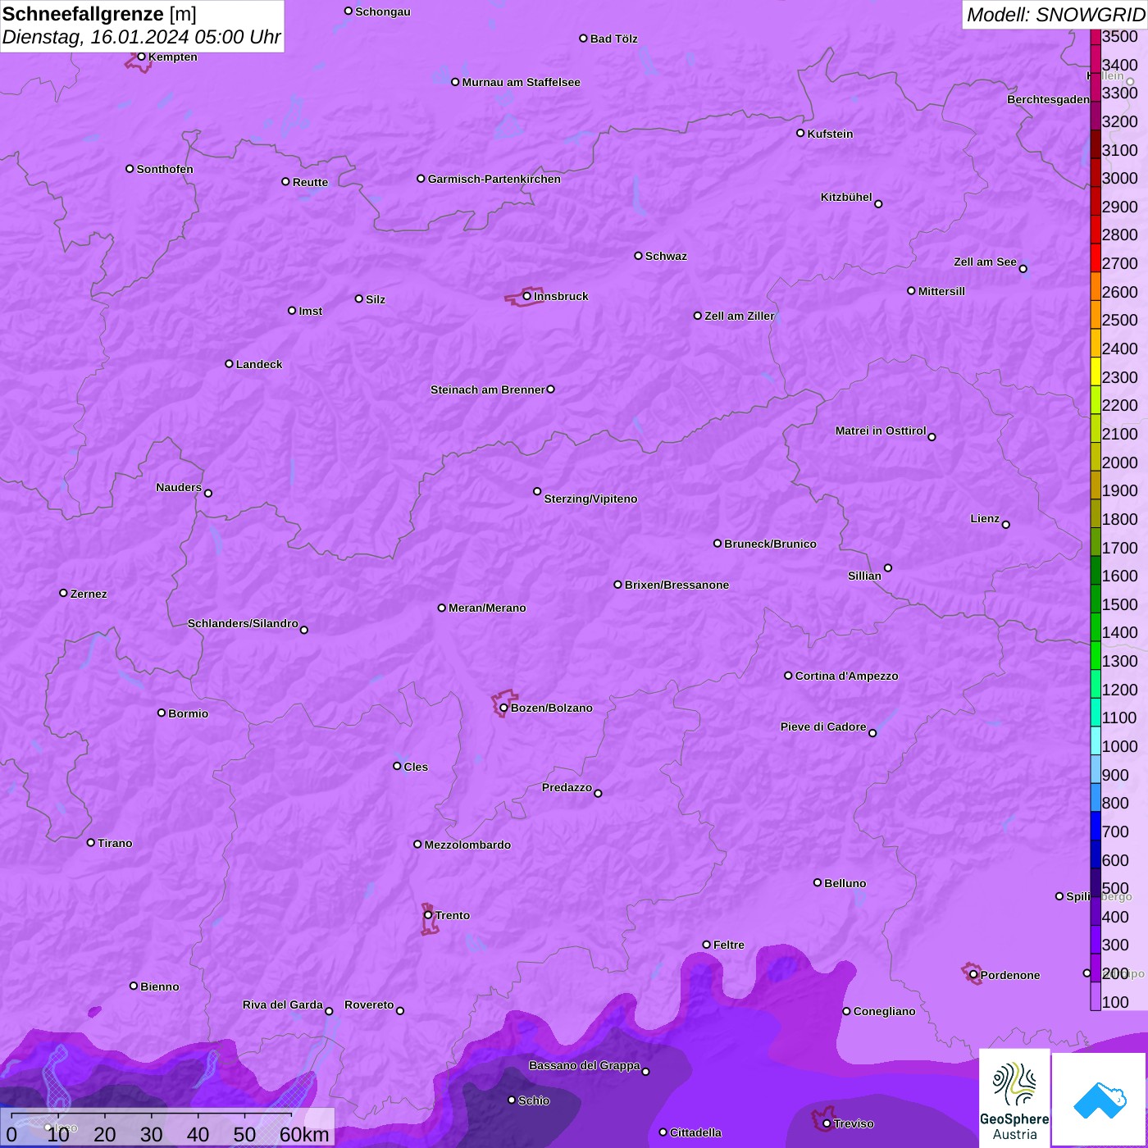Click the Bozen/Bolzano city label
This screenshot has width=1148, height=1148.
tap(552, 708)
